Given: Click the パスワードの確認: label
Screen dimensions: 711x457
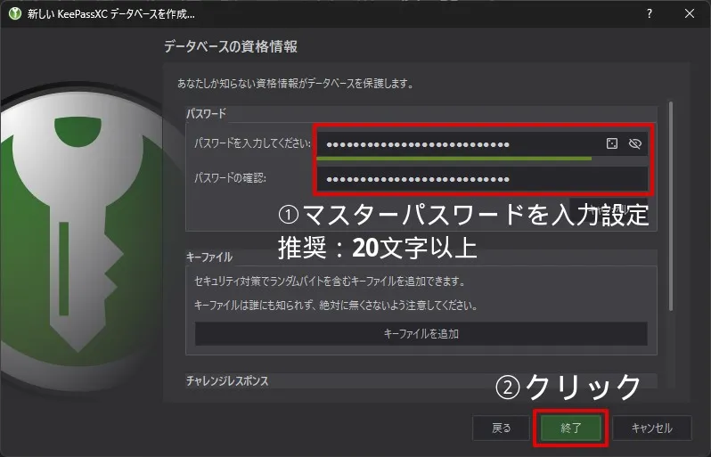Looking at the screenshot, I should 230,178.
